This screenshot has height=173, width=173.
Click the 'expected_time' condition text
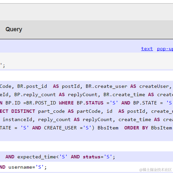(x=36, y=157)
